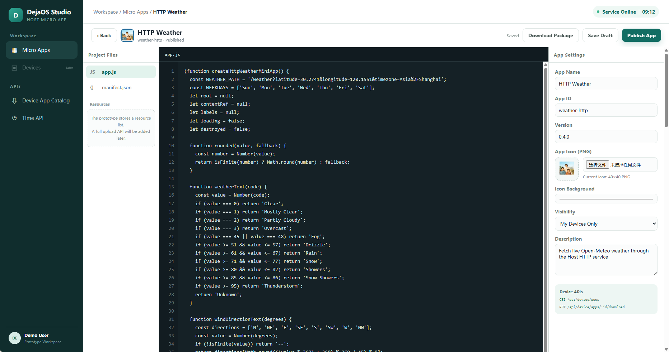Image resolution: width=669 pixels, height=352 pixels.
Task: Click the choose file button for App Icon
Action: 597,165
